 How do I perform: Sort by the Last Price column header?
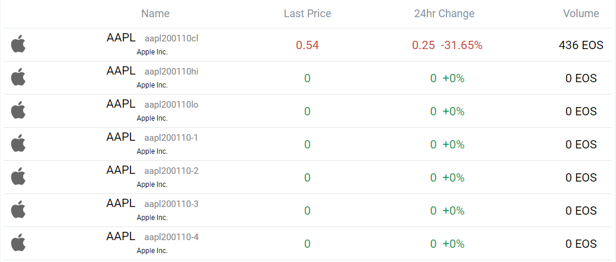coord(307,14)
